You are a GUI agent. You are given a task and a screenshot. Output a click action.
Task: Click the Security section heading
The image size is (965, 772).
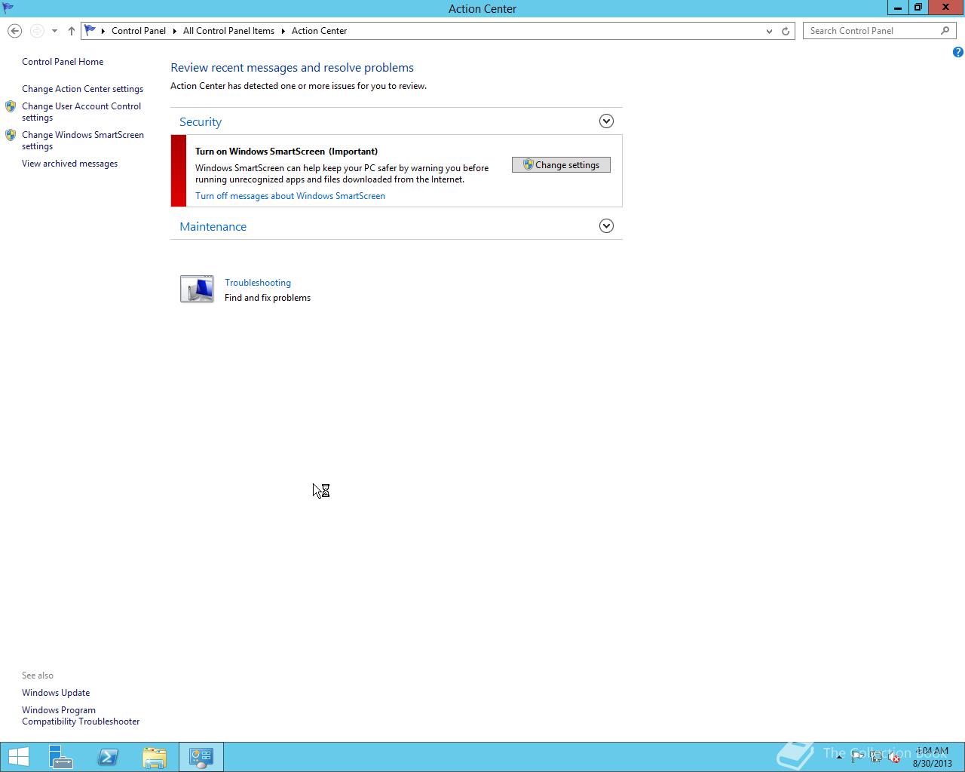[201, 122]
